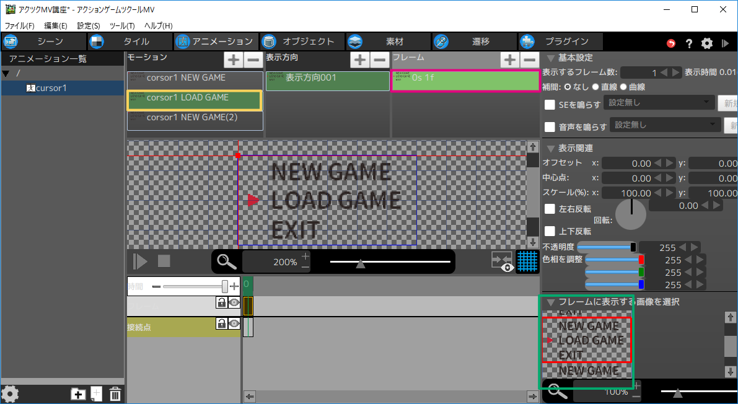
Task: Click the 不透明度 opacity slider
Action: point(605,247)
